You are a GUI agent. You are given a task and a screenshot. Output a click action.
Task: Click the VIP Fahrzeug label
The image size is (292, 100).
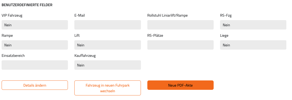12,16
